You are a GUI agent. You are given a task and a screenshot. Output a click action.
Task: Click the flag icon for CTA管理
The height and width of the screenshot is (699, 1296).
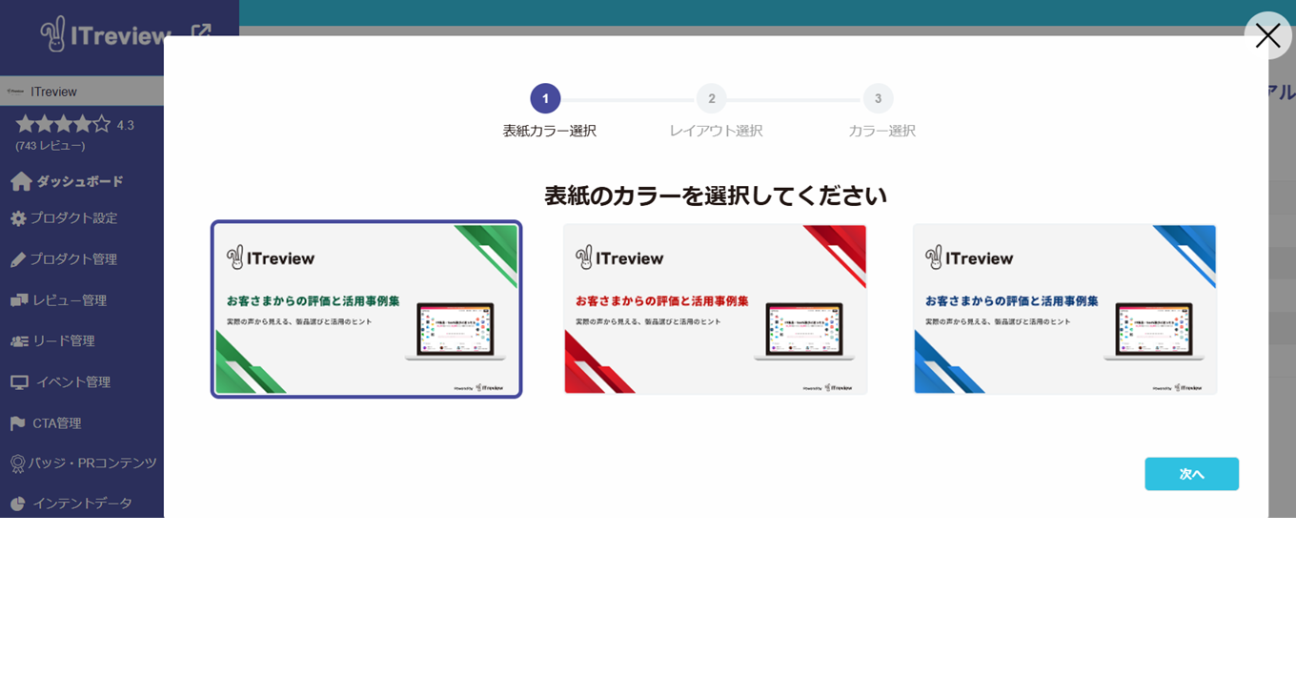[18, 423]
